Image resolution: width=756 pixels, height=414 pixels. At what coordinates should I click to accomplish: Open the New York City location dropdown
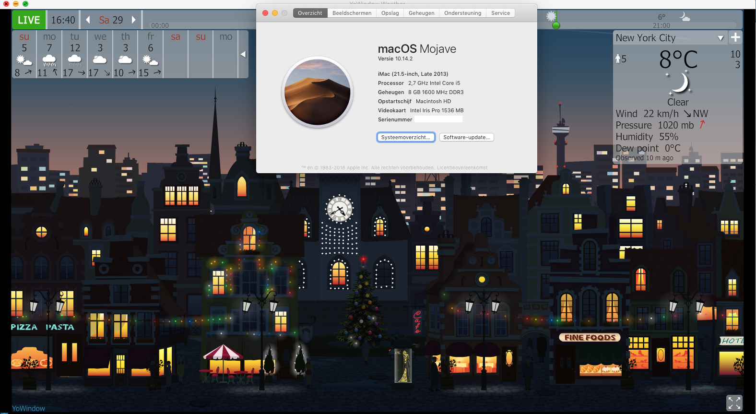(x=721, y=38)
